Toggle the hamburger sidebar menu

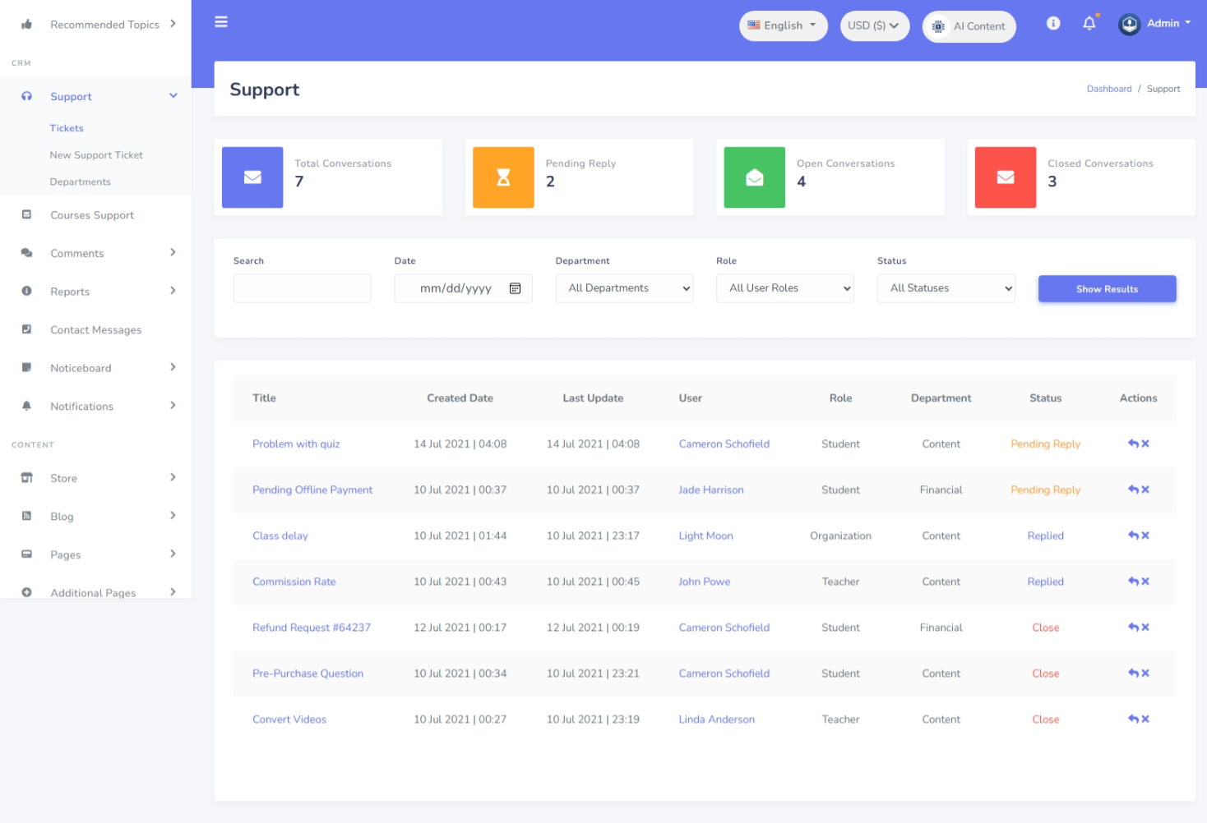point(221,22)
